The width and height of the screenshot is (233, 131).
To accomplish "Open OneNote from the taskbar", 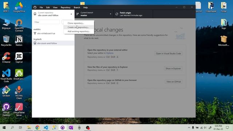I will pyautogui.click(x=71, y=128).
